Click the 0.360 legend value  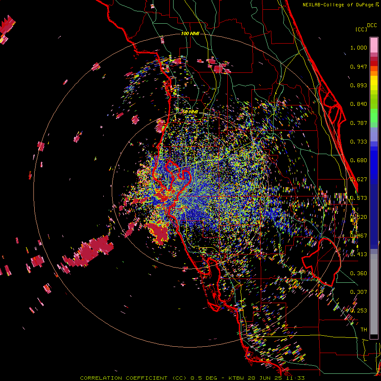coord(359,273)
